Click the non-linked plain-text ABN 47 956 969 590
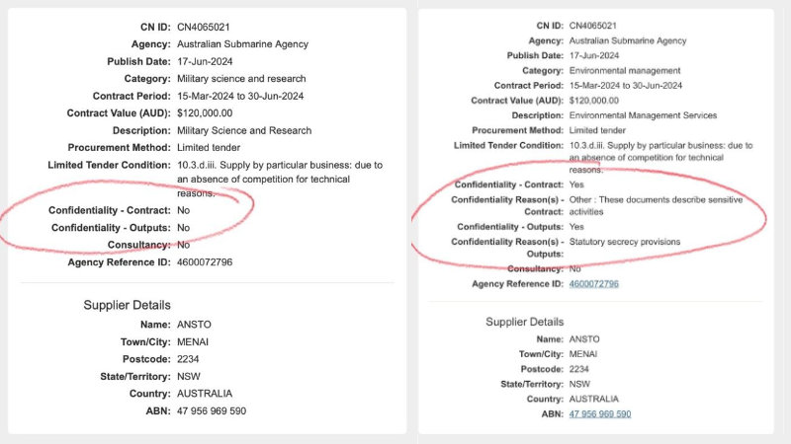 click(x=212, y=409)
